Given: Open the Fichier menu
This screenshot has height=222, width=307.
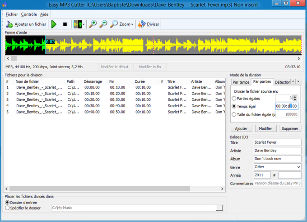Looking at the screenshot, I should [12, 14].
